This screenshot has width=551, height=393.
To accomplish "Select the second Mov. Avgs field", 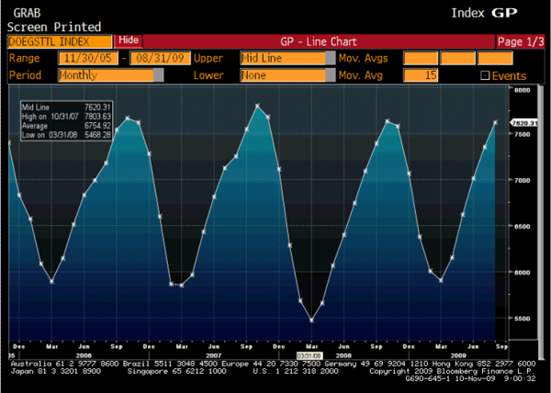I will pos(456,58).
